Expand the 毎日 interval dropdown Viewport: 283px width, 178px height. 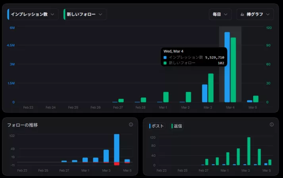220,14
